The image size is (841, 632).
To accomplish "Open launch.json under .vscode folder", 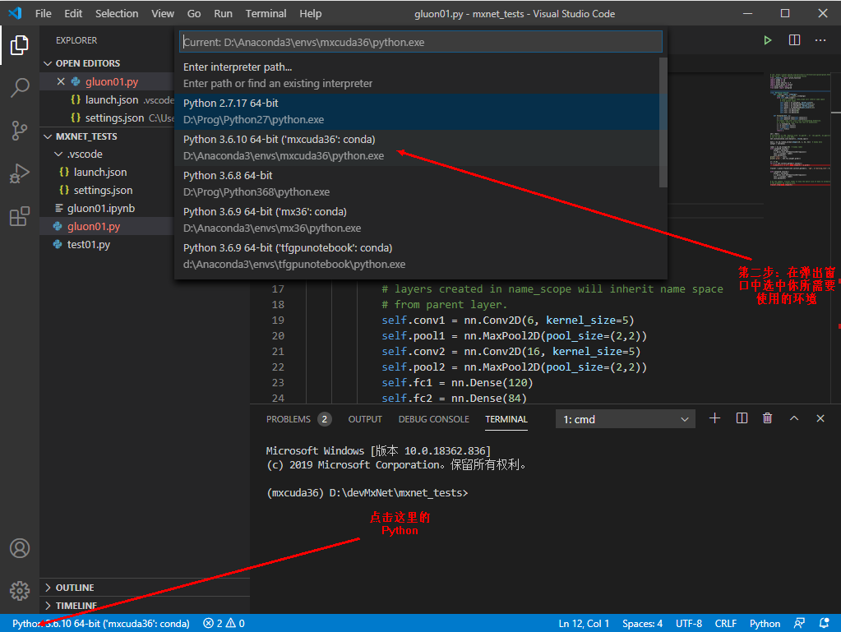I will 100,172.
